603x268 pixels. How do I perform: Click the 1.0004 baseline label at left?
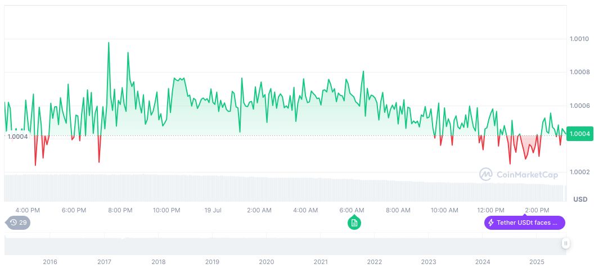[x=17, y=137]
